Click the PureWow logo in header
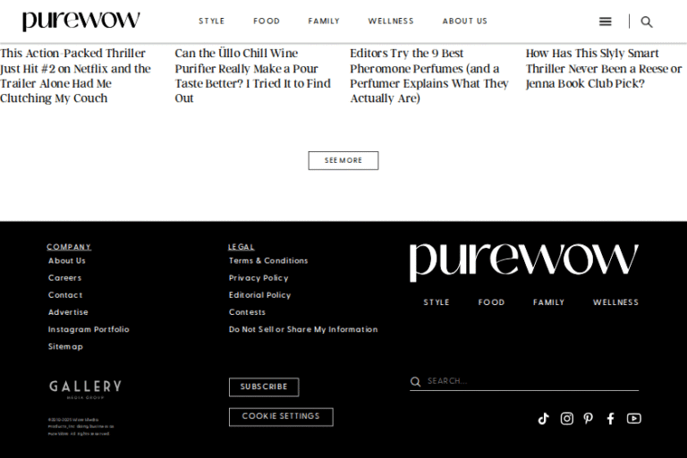The height and width of the screenshot is (458, 687). pos(81,21)
